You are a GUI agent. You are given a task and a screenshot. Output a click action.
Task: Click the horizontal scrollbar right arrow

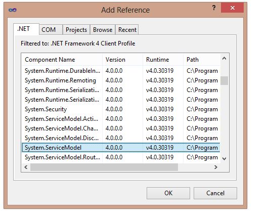coord(215,167)
